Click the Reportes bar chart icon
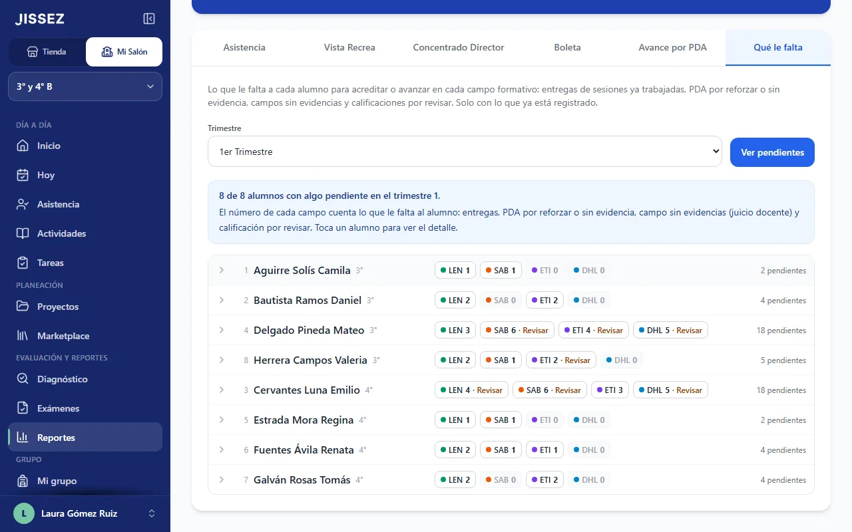This screenshot has width=852, height=532. click(x=23, y=438)
